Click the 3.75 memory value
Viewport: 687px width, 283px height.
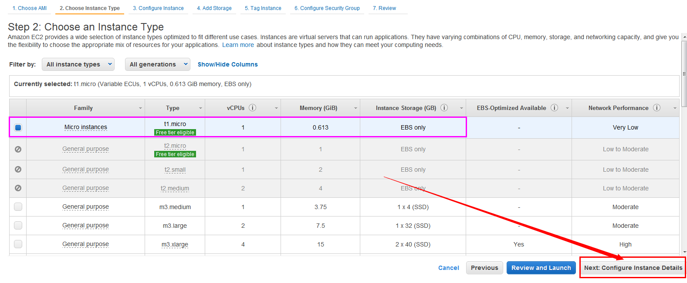(x=321, y=207)
